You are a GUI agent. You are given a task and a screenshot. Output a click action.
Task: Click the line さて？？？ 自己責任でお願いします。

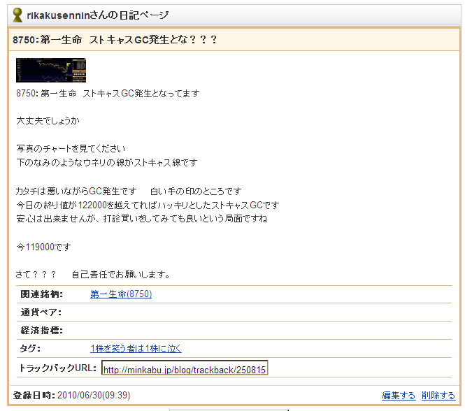pos(92,275)
